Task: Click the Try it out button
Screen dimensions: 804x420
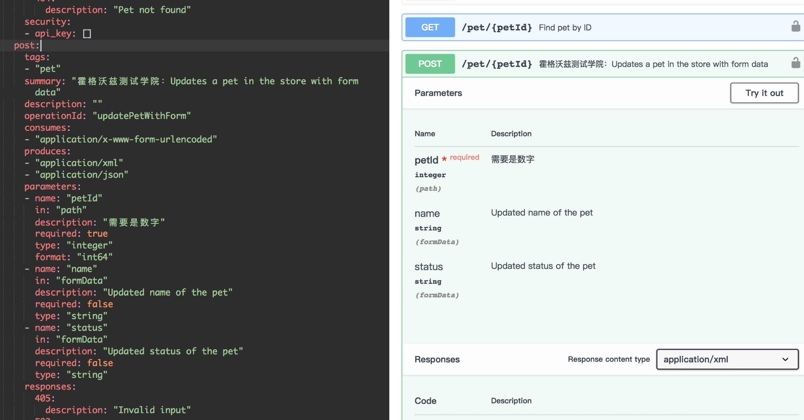Action: pyautogui.click(x=764, y=93)
